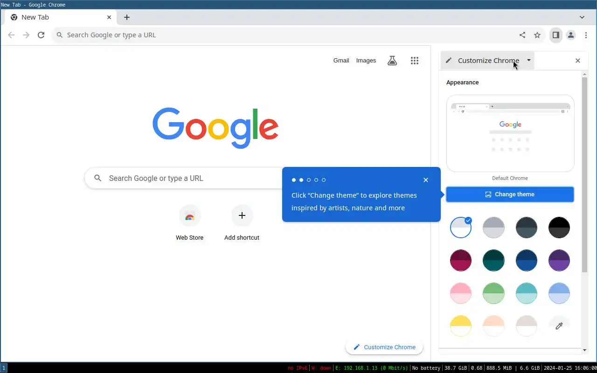Select the purple color swatch
The width and height of the screenshot is (597, 373).
559,260
